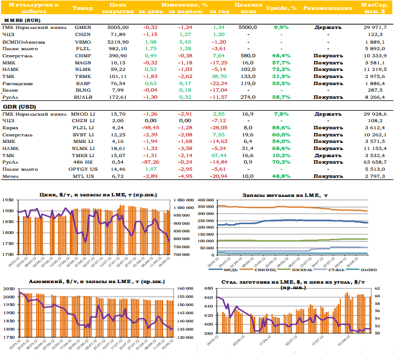Select TRMK yearly change 38,70
The width and height of the screenshot is (395, 354).
pos(219,76)
